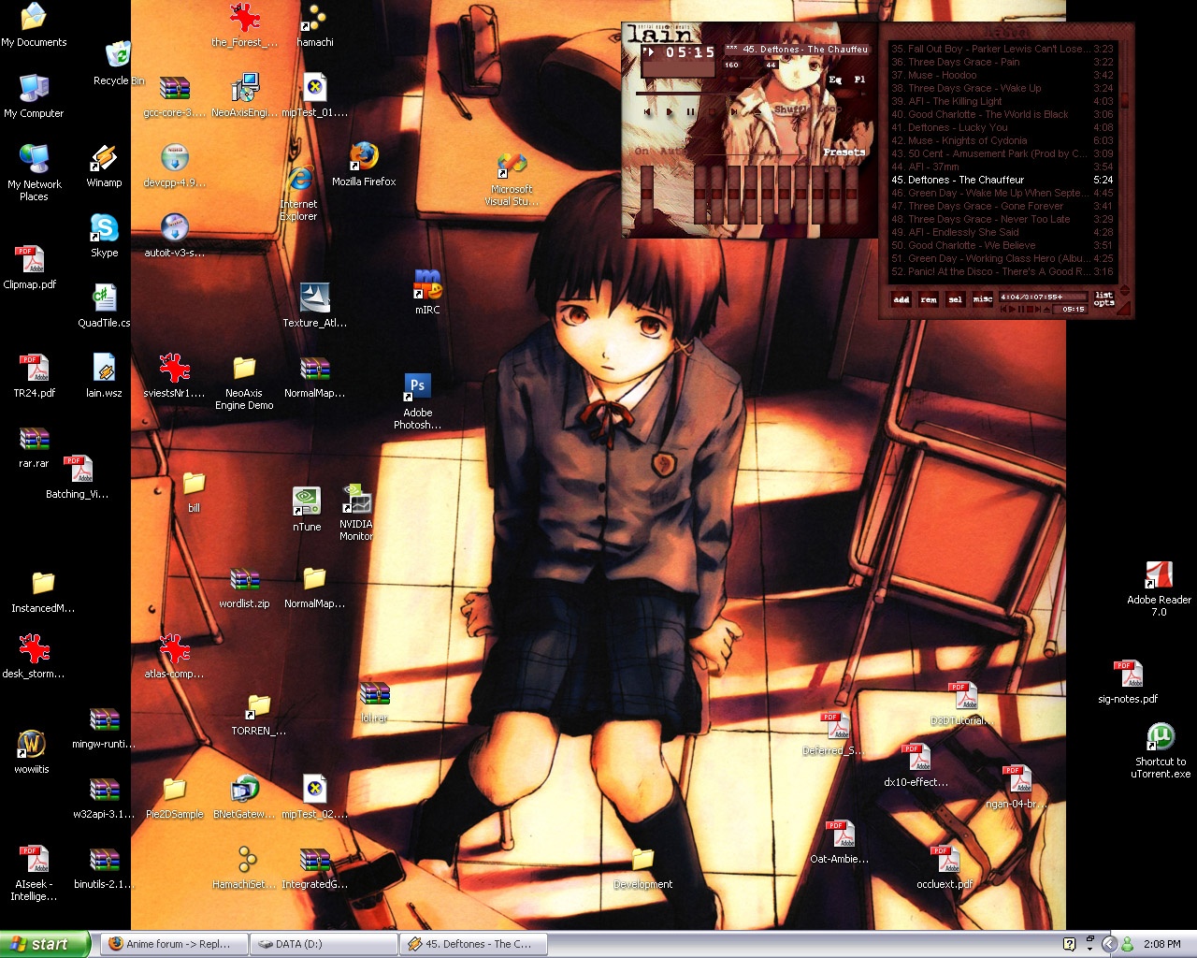Open Microsoft Visual Studio shortcut
Viewport: 1197px width, 958px height.
pos(512,179)
